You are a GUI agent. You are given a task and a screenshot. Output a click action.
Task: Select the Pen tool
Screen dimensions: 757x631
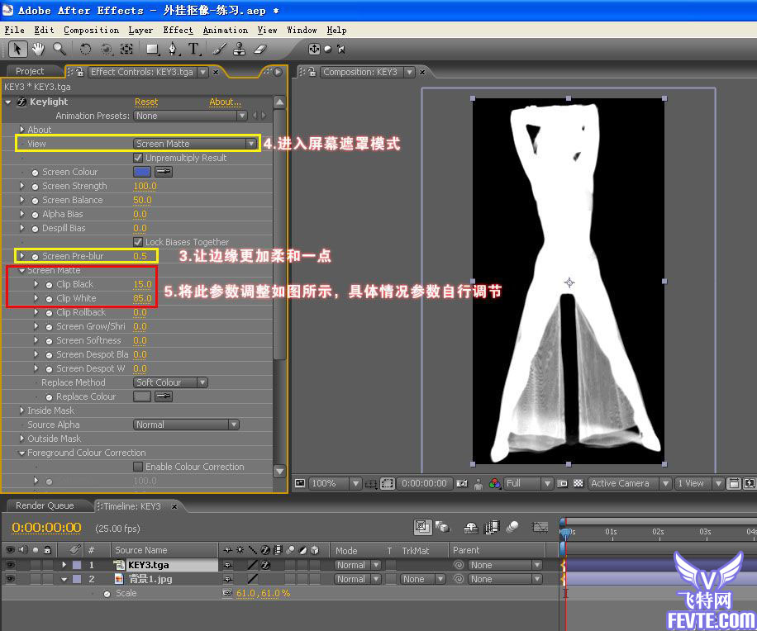[173, 50]
